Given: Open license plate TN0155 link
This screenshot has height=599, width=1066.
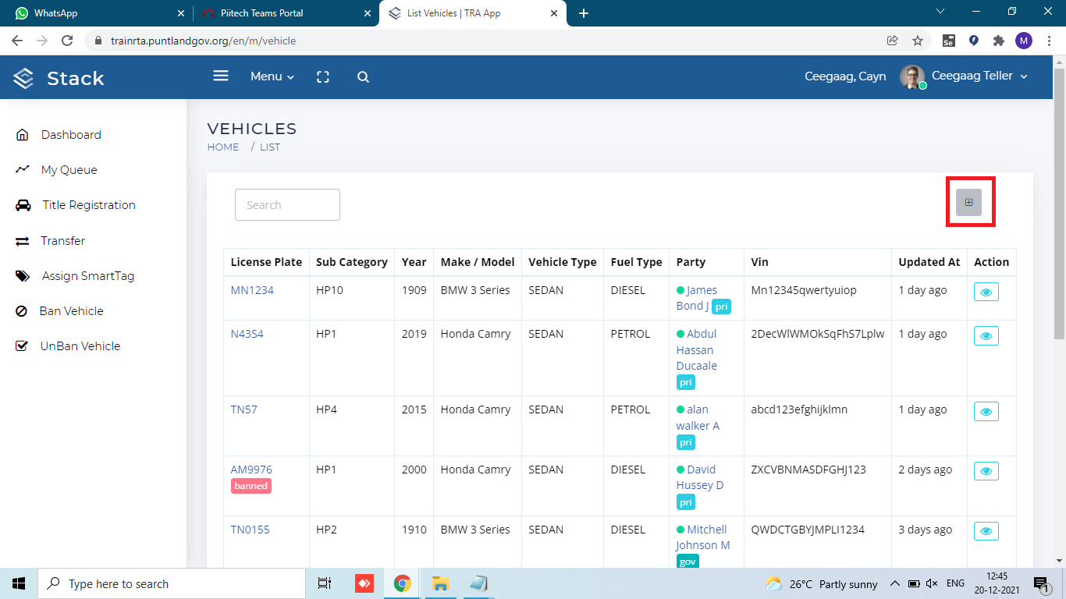Looking at the screenshot, I should [250, 530].
